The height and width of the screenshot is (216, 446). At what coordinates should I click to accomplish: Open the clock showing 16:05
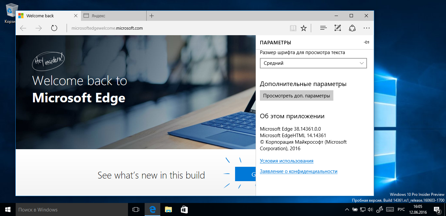[x=418, y=209]
